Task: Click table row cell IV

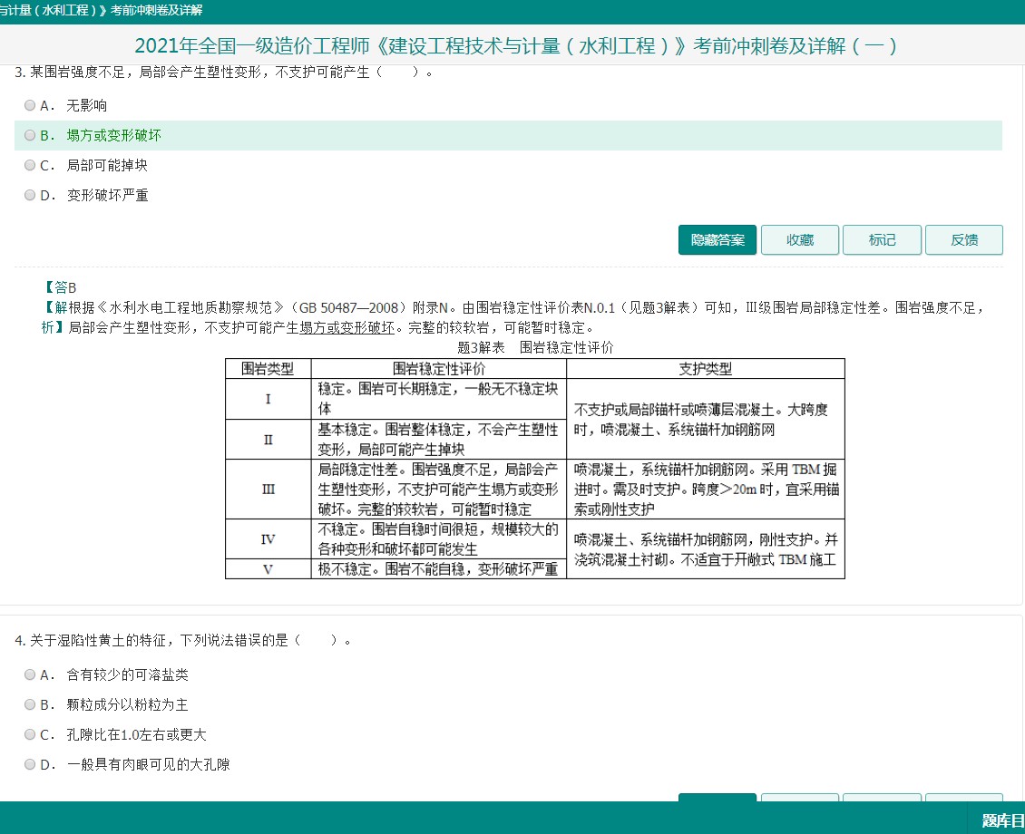Action: click(268, 538)
